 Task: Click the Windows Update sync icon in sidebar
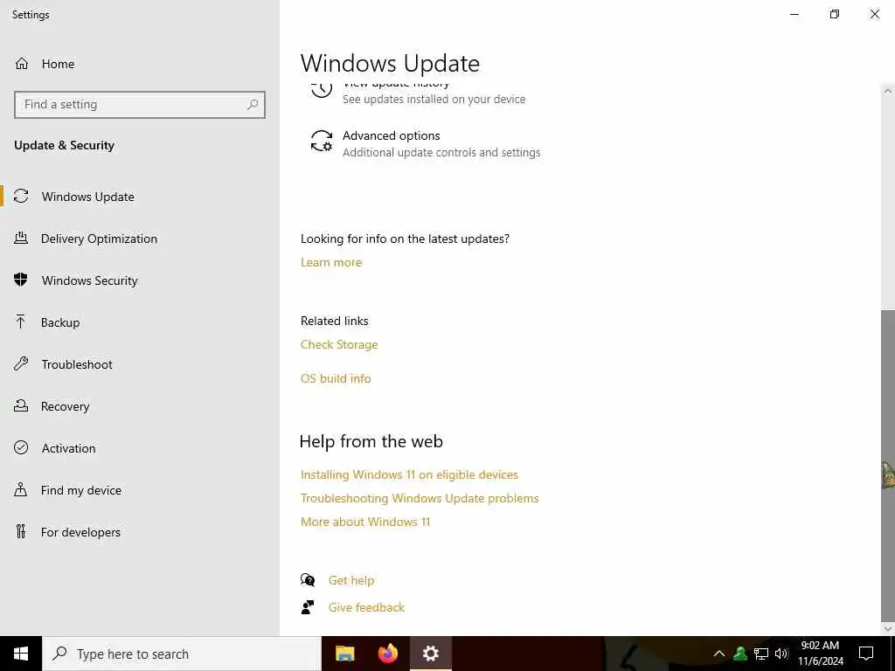(x=21, y=197)
